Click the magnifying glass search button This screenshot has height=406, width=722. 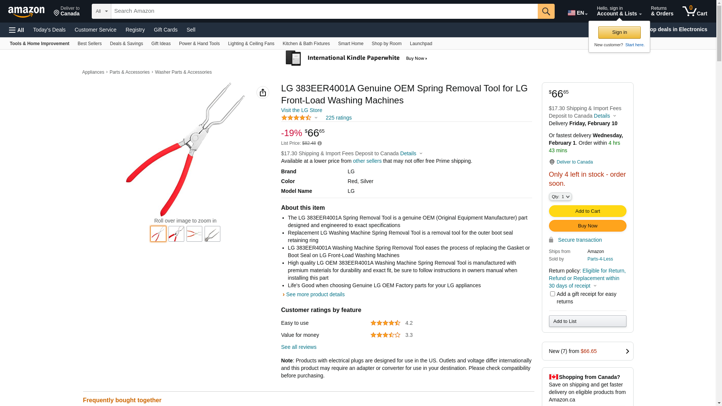click(x=546, y=11)
